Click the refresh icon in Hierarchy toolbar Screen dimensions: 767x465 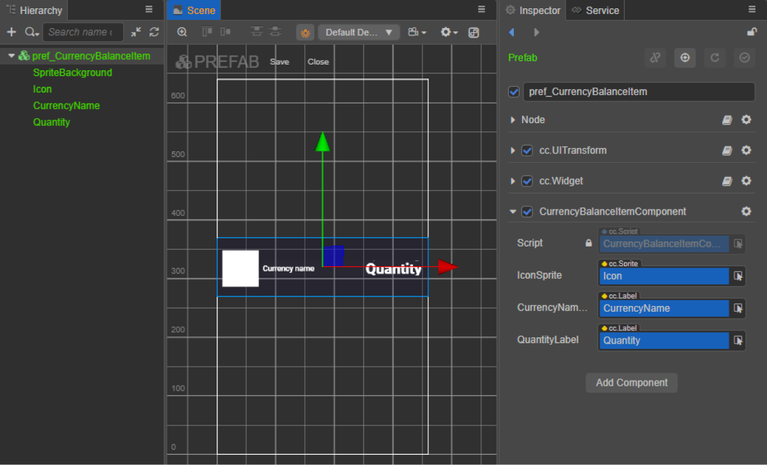(x=154, y=32)
